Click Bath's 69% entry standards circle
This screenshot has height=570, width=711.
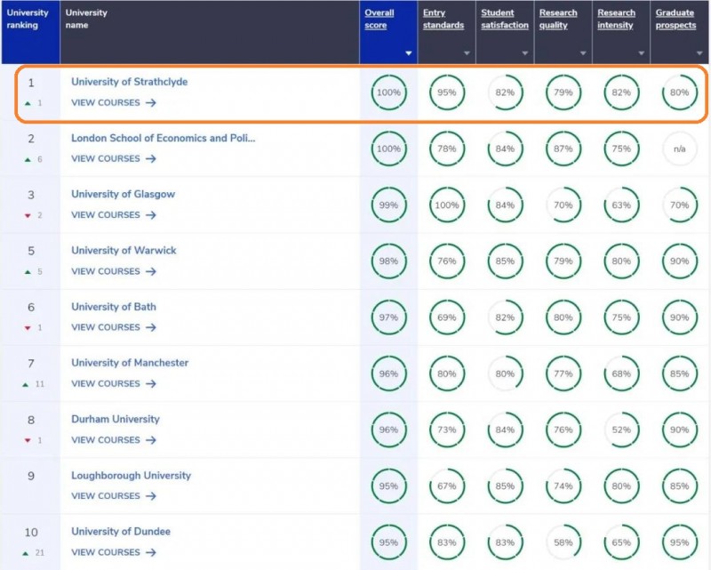click(x=447, y=317)
